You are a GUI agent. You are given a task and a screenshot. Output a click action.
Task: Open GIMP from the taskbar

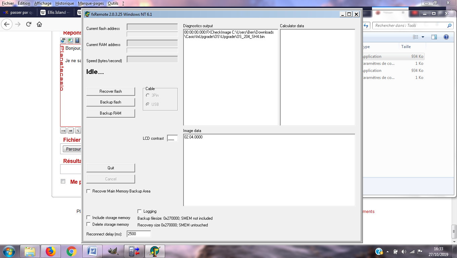pyautogui.click(x=113, y=251)
